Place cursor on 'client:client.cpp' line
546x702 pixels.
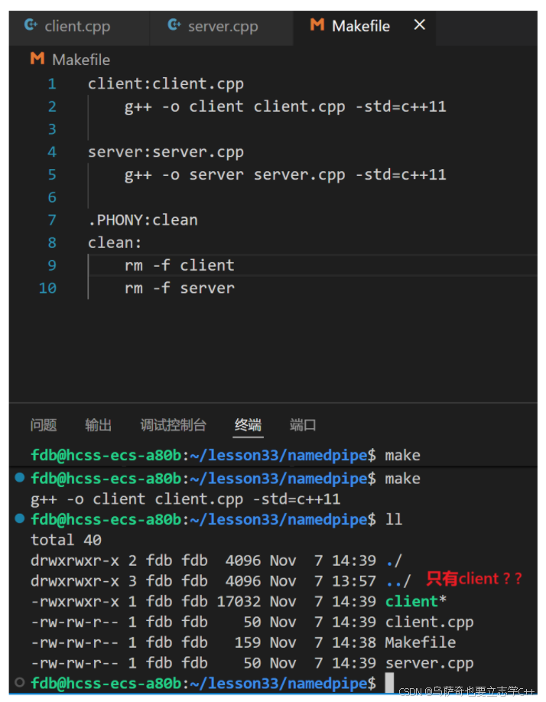click(x=166, y=84)
